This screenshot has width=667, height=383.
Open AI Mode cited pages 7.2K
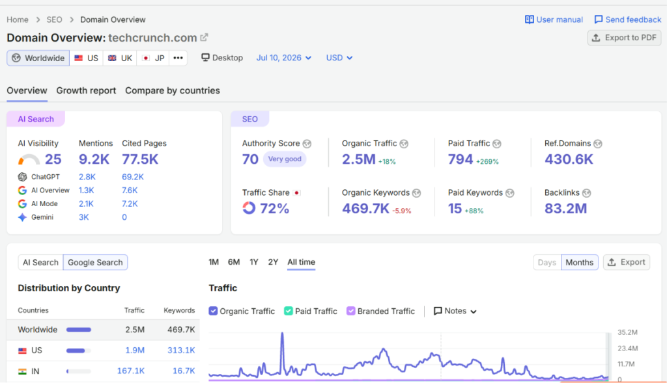130,204
